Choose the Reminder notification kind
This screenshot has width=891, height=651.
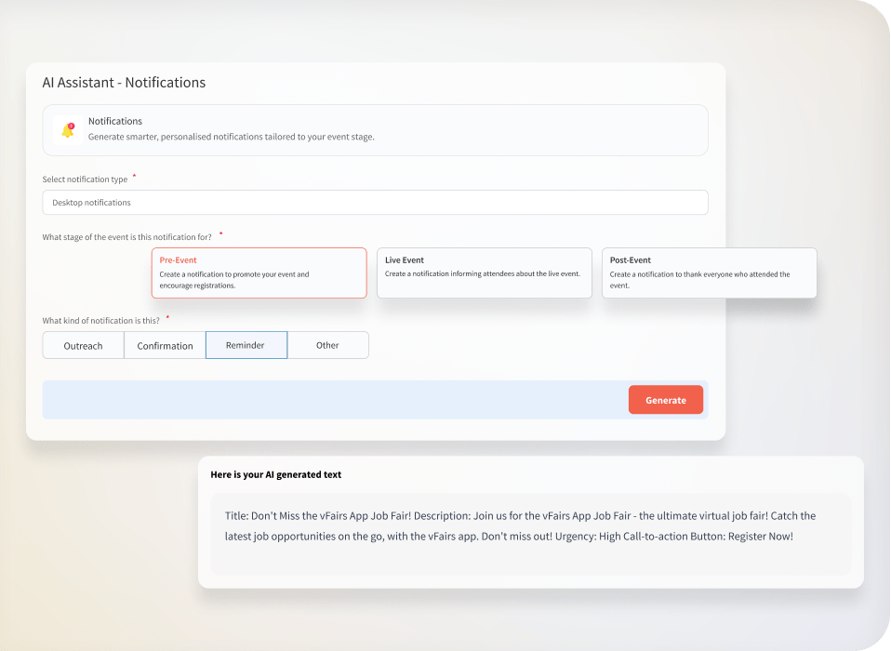(x=246, y=345)
